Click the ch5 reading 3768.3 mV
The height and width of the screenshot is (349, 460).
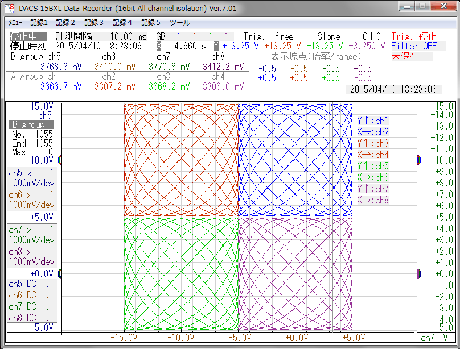pyautogui.click(x=61, y=67)
